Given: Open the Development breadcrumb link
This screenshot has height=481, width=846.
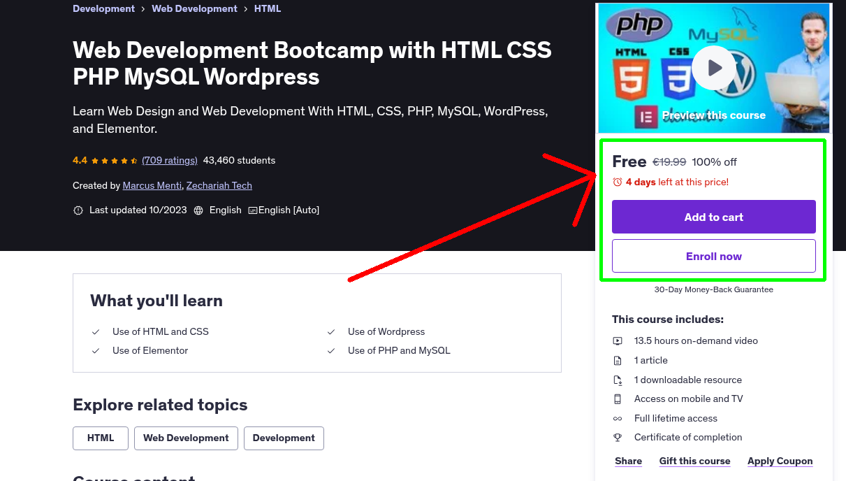Looking at the screenshot, I should point(103,9).
